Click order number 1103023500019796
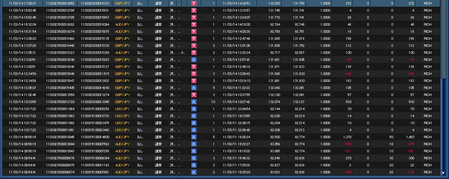 coord(60,11)
